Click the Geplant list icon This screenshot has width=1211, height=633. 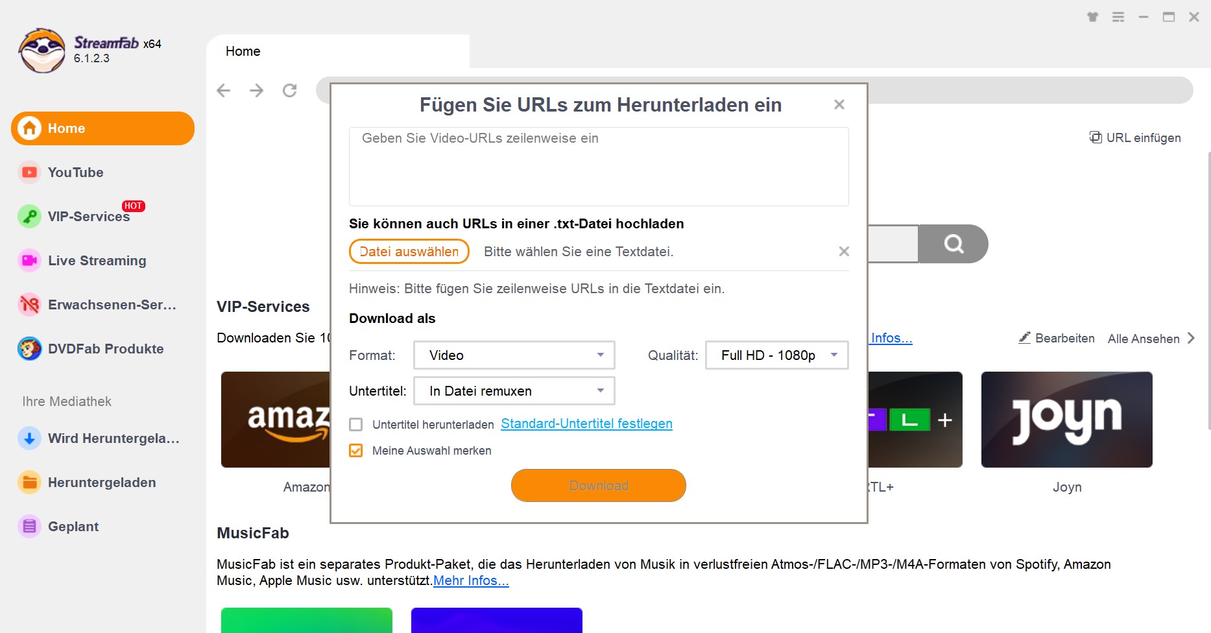(x=29, y=527)
